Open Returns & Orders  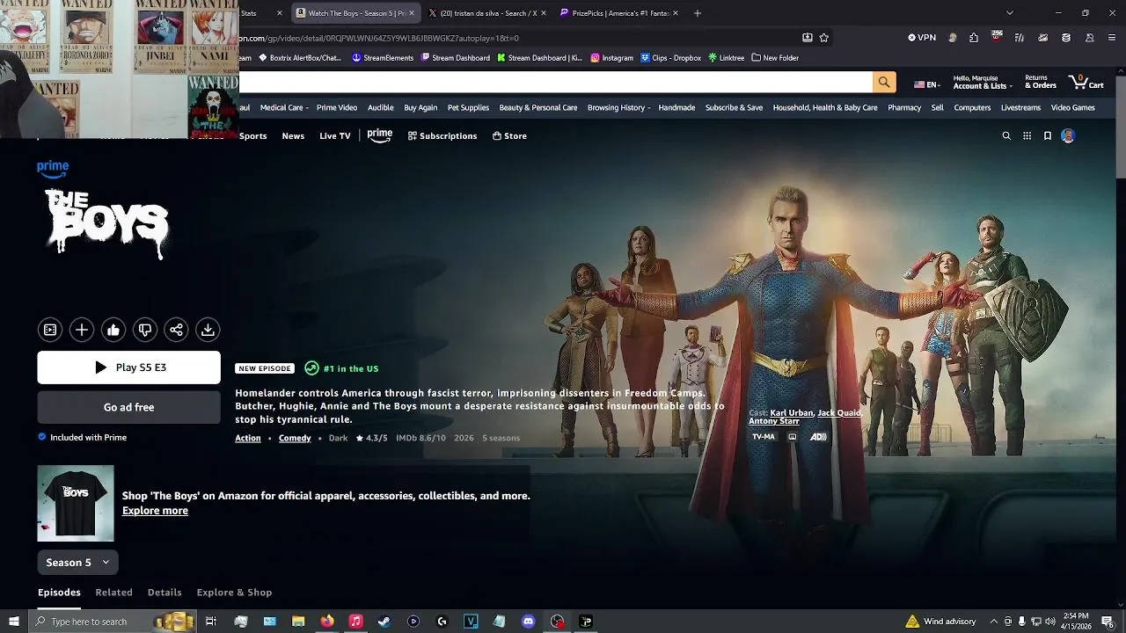1041,83
